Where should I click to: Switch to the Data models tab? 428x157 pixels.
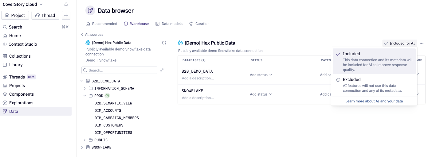coord(169,24)
